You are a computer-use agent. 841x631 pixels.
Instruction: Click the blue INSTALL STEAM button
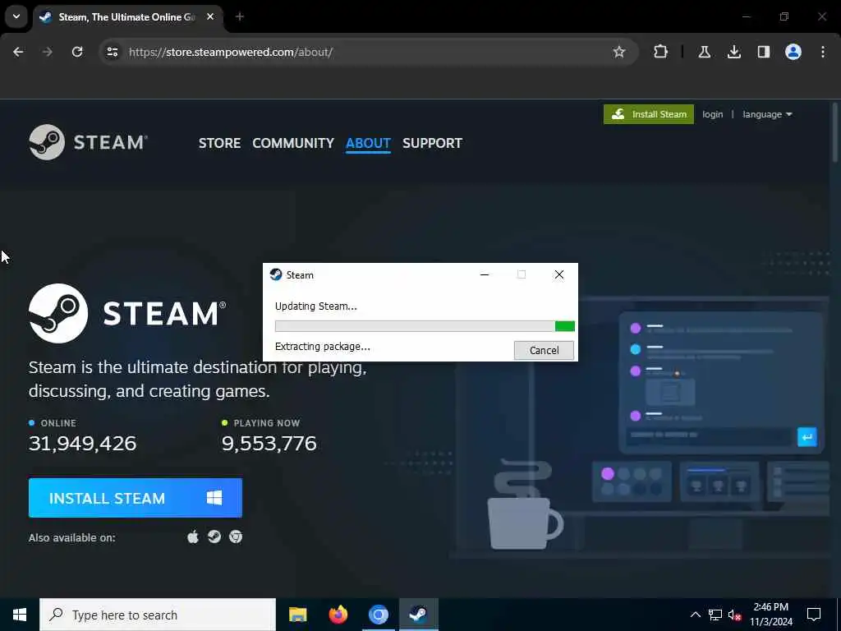pos(136,498)
